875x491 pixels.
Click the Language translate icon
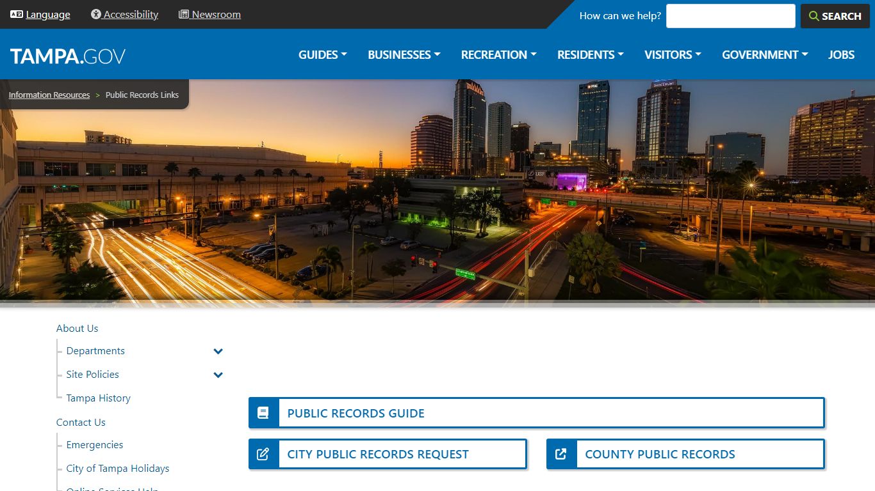pyautogui.click(x=17, y=14)
